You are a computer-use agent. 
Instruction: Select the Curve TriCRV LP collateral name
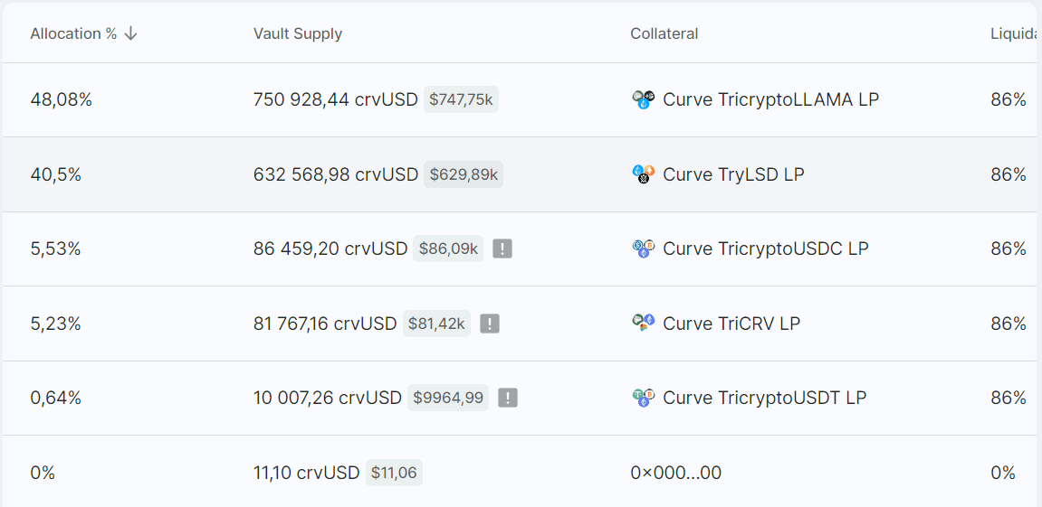point(731,324)
